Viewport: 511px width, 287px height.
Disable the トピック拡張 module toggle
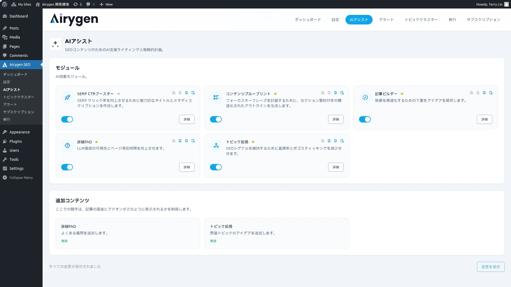216,167
